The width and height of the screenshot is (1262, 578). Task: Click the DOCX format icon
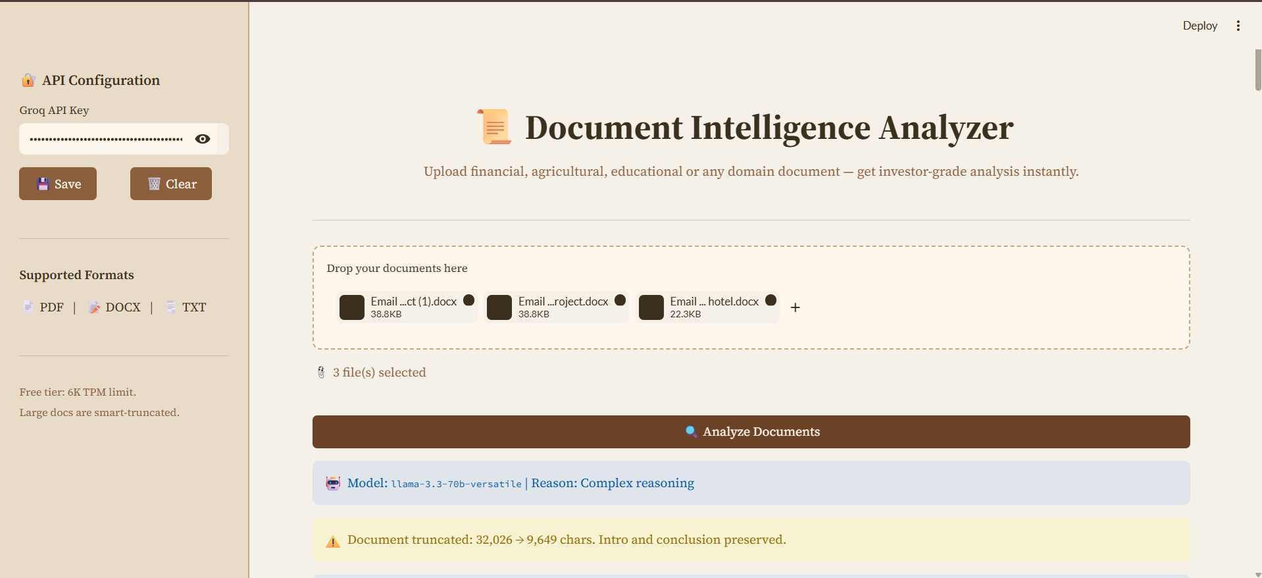[x=95, y=307]
